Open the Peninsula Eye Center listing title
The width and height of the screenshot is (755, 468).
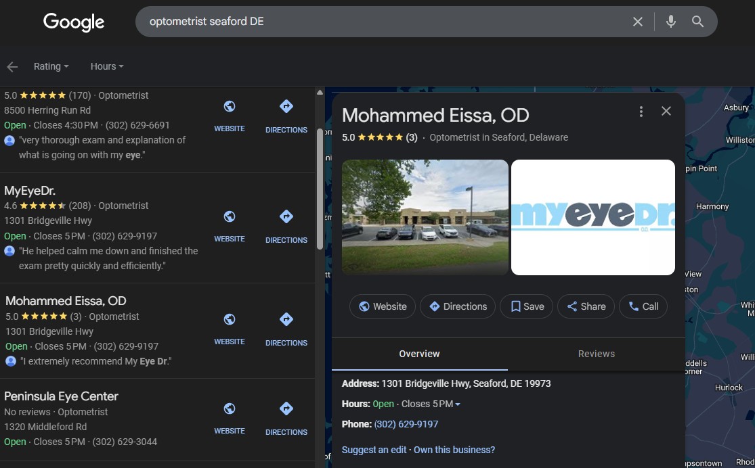point(61,396)
